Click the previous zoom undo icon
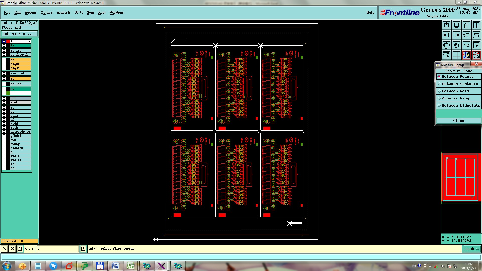This screenshot has height=271, width=482. point(466,35)
